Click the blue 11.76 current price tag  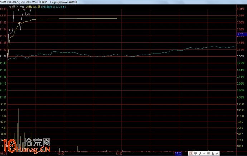point(240,34)
